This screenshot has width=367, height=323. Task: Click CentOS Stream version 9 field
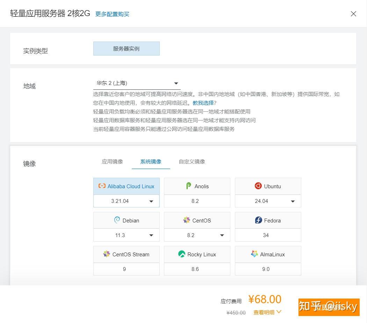[x=127, y=269]
